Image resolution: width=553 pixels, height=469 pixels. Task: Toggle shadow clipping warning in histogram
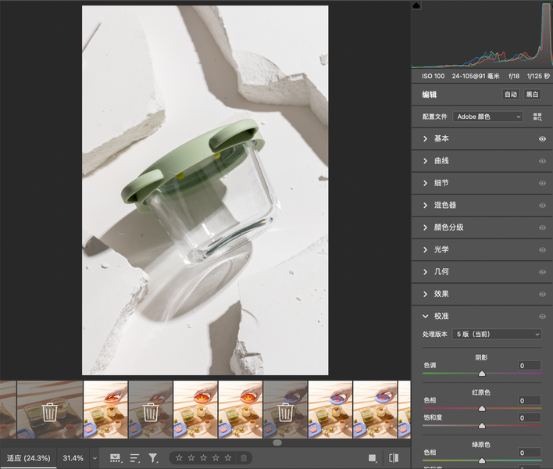pos(416,5)
